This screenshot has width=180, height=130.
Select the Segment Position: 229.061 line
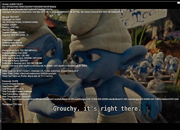pyautogui.click(x=14, y=32)
